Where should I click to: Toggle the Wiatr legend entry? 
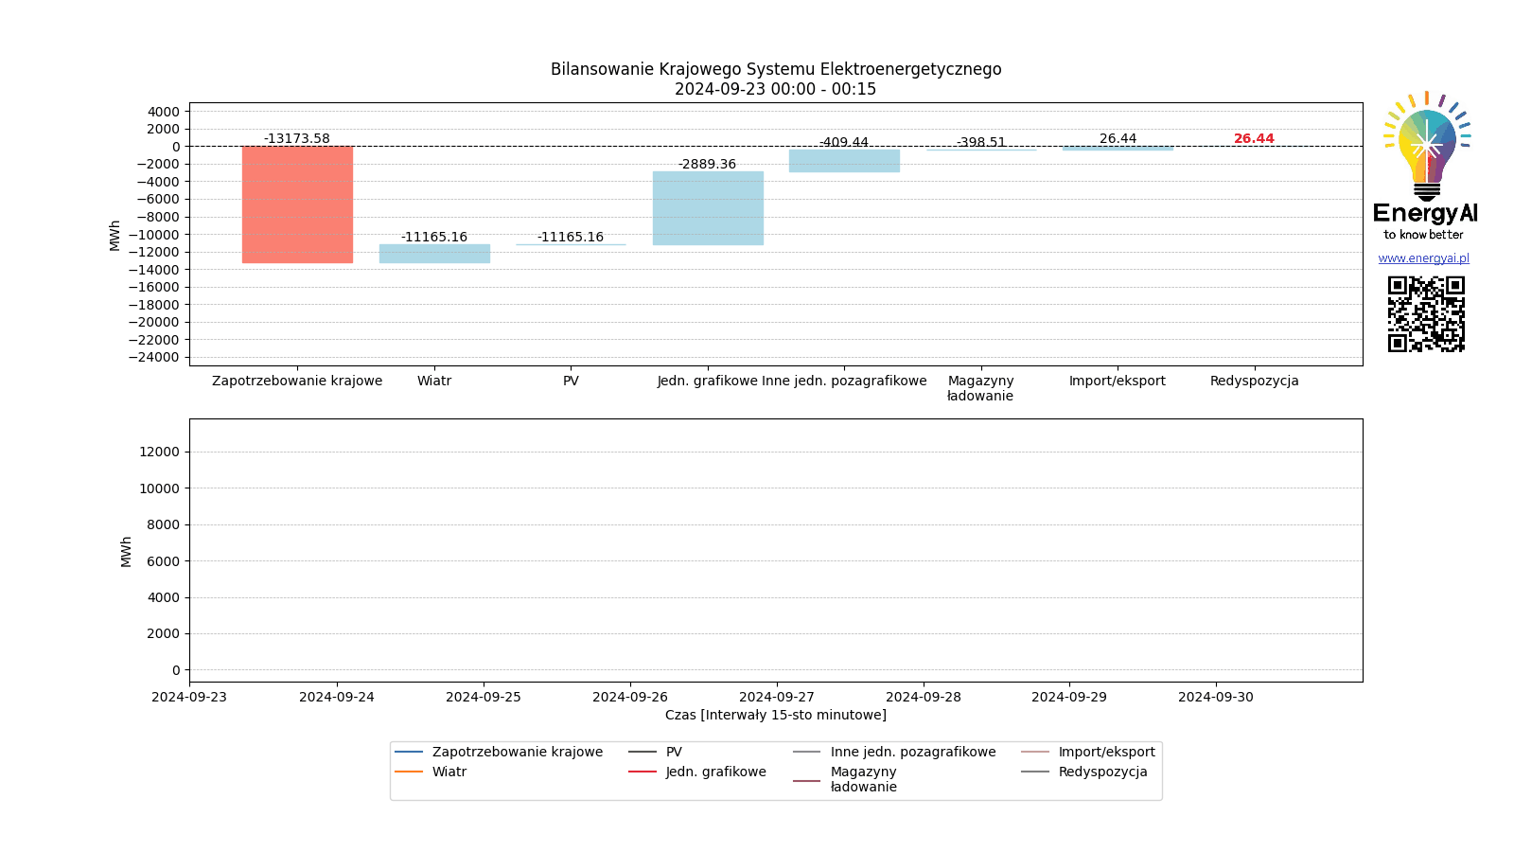(x=449, y=772)
